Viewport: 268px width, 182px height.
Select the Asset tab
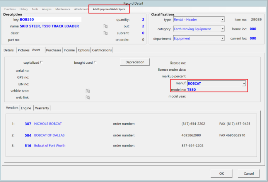click(x=36, y=50)
